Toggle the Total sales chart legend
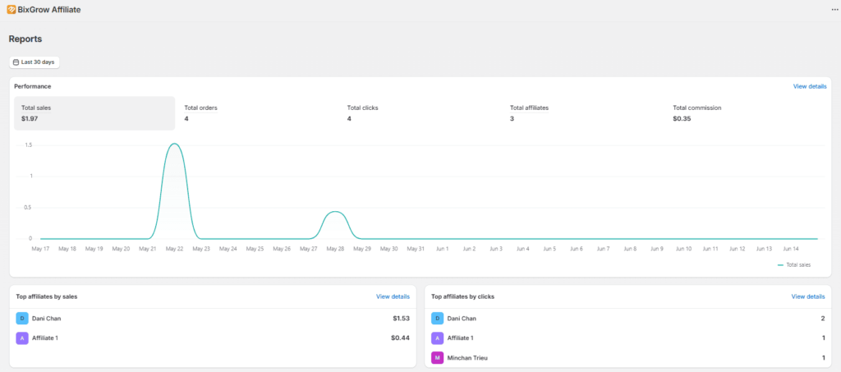 point(794,264)
